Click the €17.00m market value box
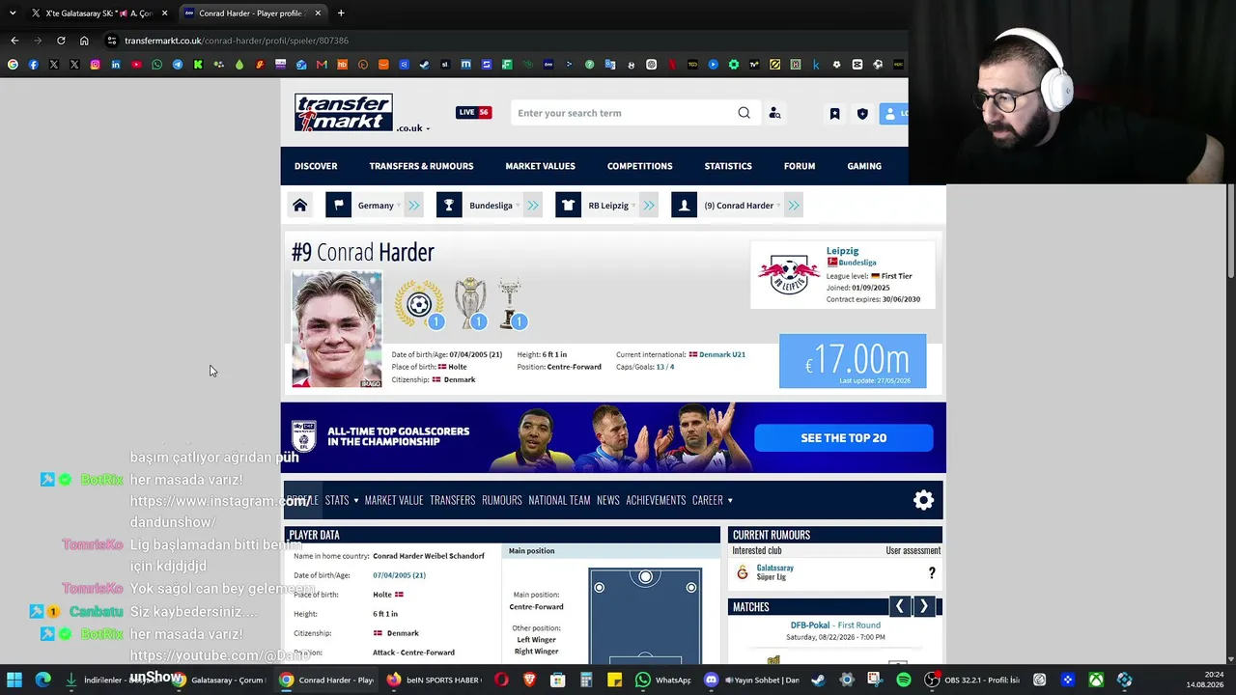This screenshot has height=695, width=1236. click(x=853, y=361)
